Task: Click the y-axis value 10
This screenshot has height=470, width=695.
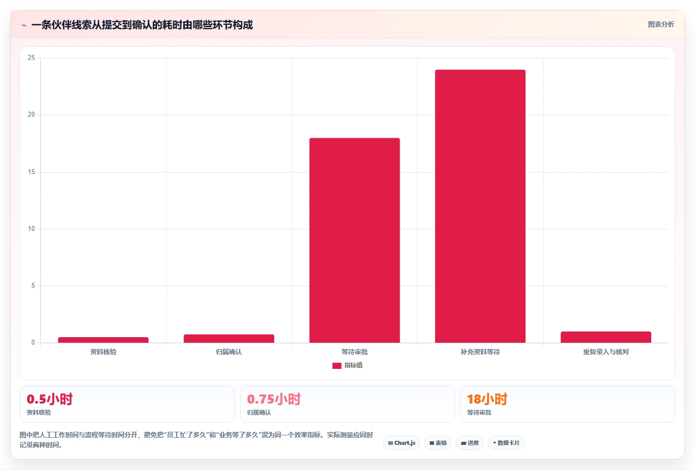Action: pos(31,229)
